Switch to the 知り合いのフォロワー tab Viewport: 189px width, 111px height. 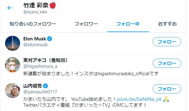pyautogui.click(x=33, y=24)
